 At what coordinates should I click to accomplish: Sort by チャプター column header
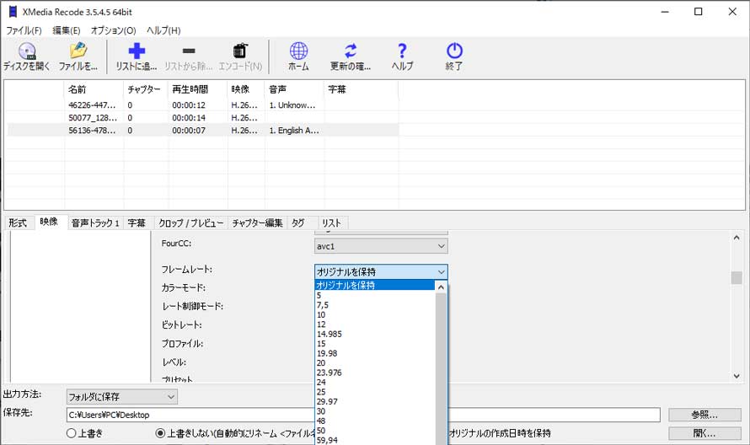(146, 89)
